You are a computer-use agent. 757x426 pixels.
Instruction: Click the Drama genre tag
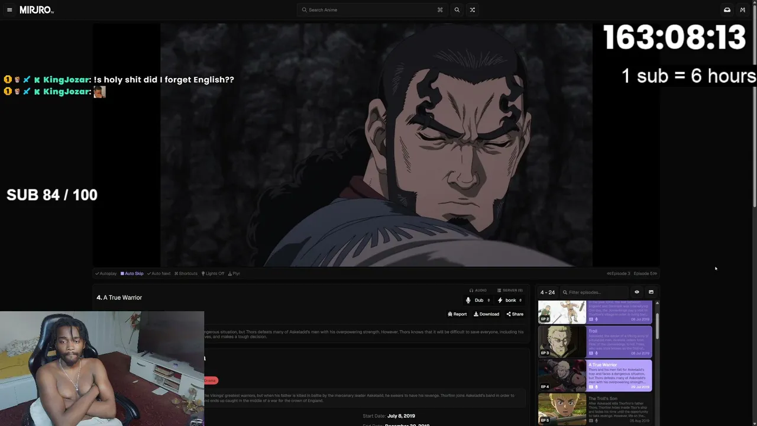(x=211, y=380)
